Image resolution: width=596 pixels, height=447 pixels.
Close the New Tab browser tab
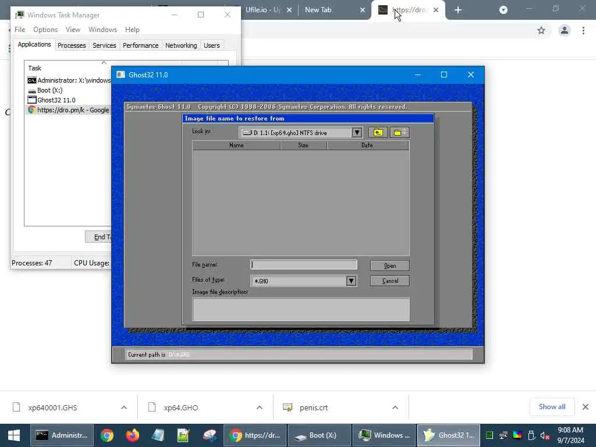[x=363, y=10]
